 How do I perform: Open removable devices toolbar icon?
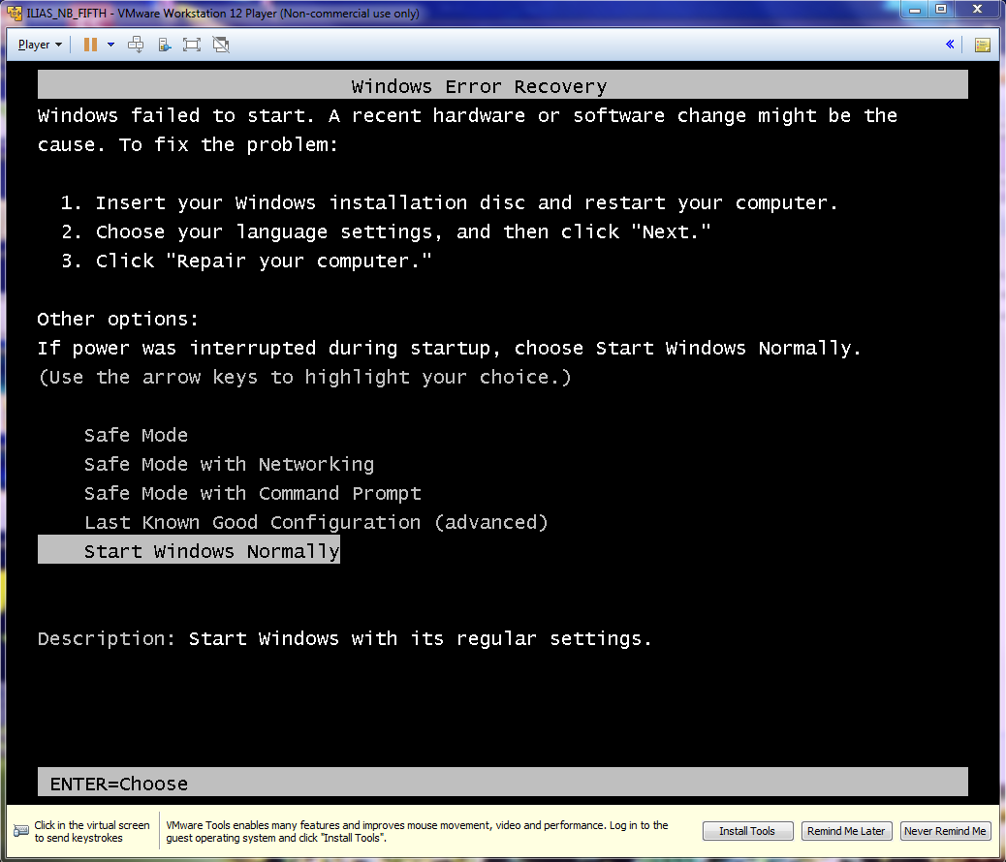point(165,45)
